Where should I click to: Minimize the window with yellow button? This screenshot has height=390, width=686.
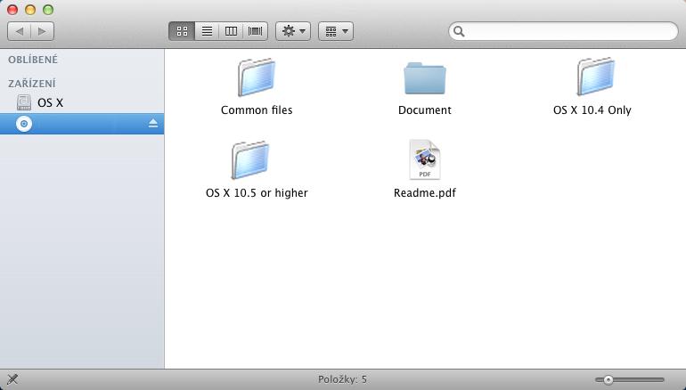pyautogui.click(x=30, y=10)
